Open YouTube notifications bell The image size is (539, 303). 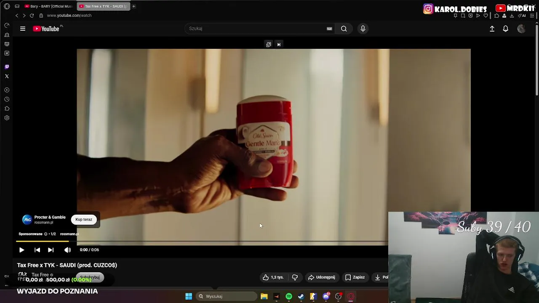[x=506, y=29]
